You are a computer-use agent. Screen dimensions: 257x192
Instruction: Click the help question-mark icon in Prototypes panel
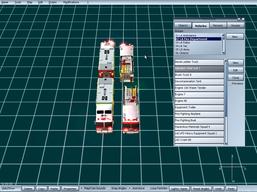click(x=239, y=19)
